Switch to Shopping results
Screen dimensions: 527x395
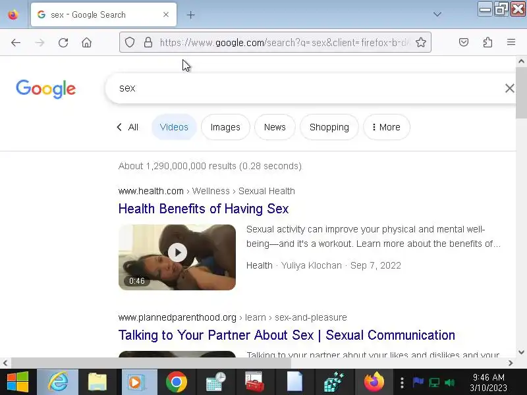click(x=329, y=127)
